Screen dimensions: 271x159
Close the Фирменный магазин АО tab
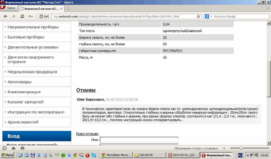(x=62, y=8)
